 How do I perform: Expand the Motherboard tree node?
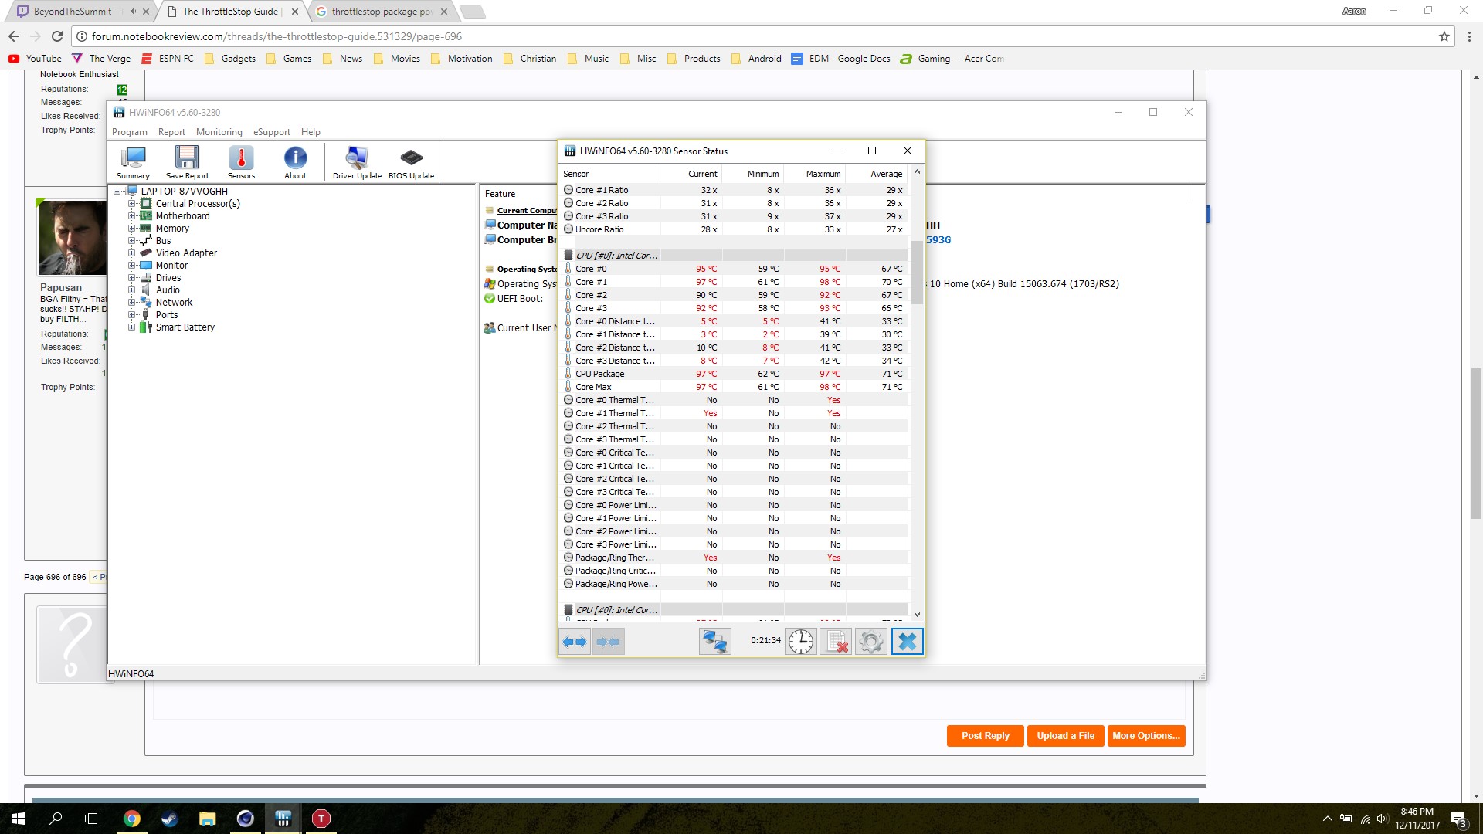point(131,216)
